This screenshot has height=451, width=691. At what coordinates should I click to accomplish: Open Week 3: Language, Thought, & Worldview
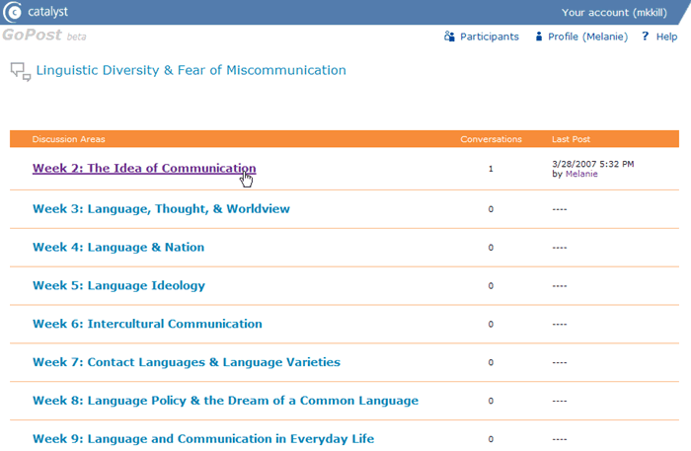click(x=161, y=209)
